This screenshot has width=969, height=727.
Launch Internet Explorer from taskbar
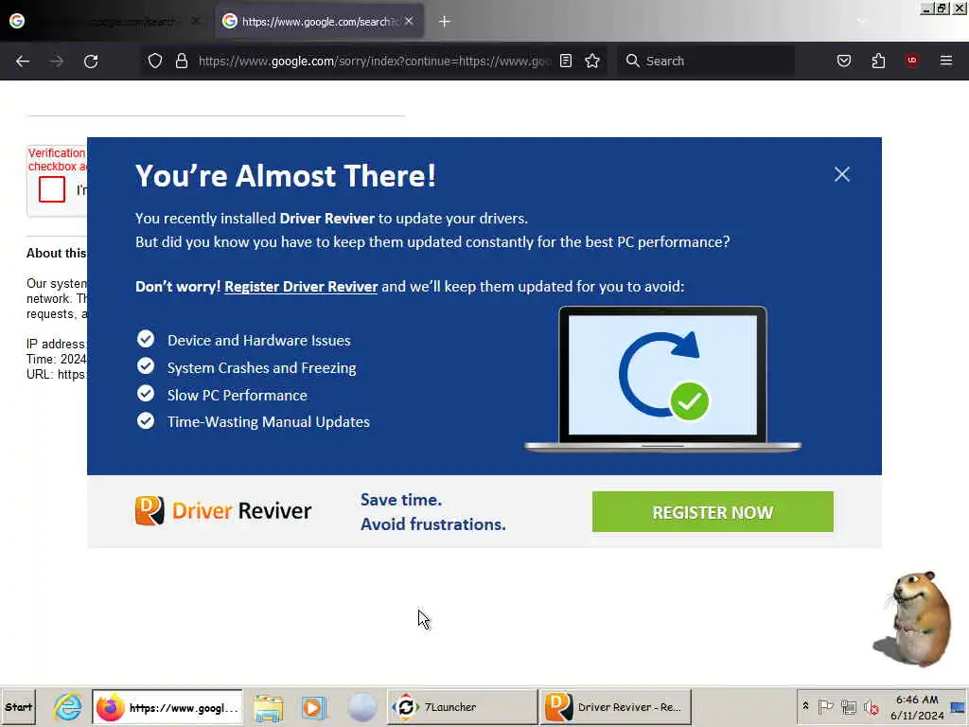tap(67, 707)
